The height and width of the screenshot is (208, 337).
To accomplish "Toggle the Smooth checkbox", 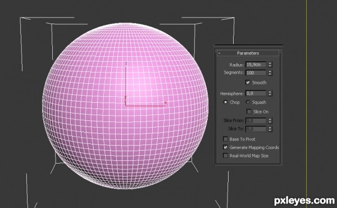I will (248, 83).
